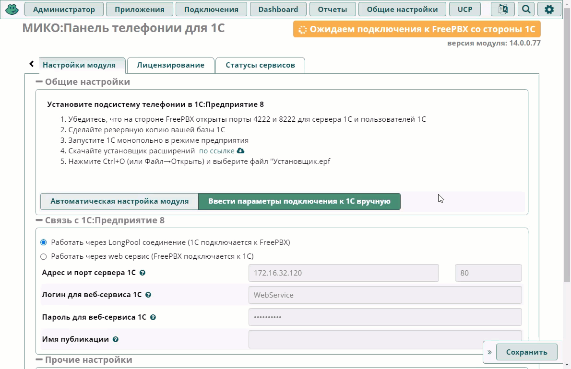Open search using the magnifying glass icon

[526, 9]
